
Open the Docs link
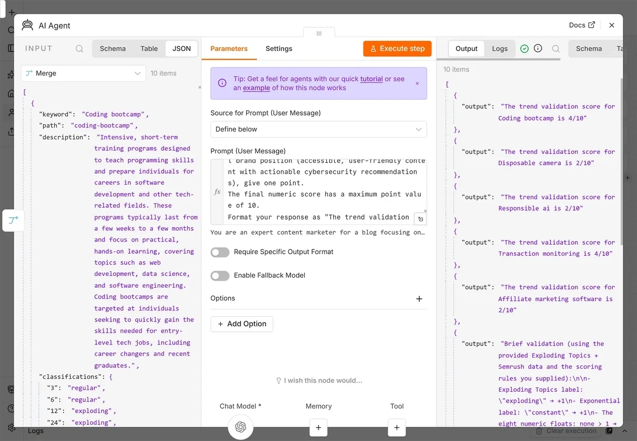582,25
